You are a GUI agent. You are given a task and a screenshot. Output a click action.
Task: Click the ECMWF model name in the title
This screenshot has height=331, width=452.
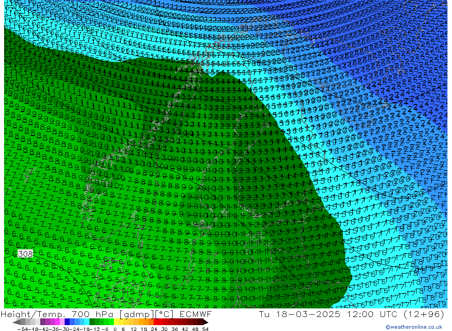pyautogui.click(x=195, y=314)
